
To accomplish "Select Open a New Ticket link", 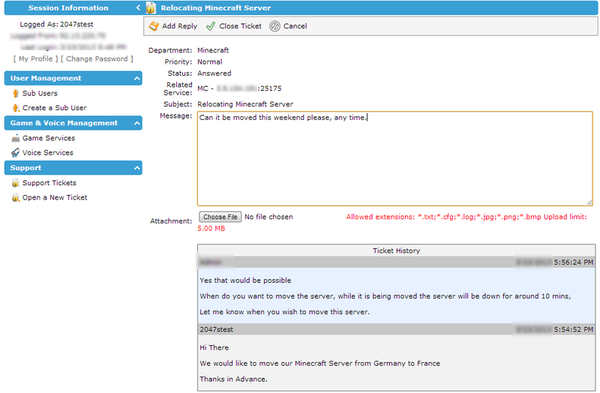I will coord(55,197).
